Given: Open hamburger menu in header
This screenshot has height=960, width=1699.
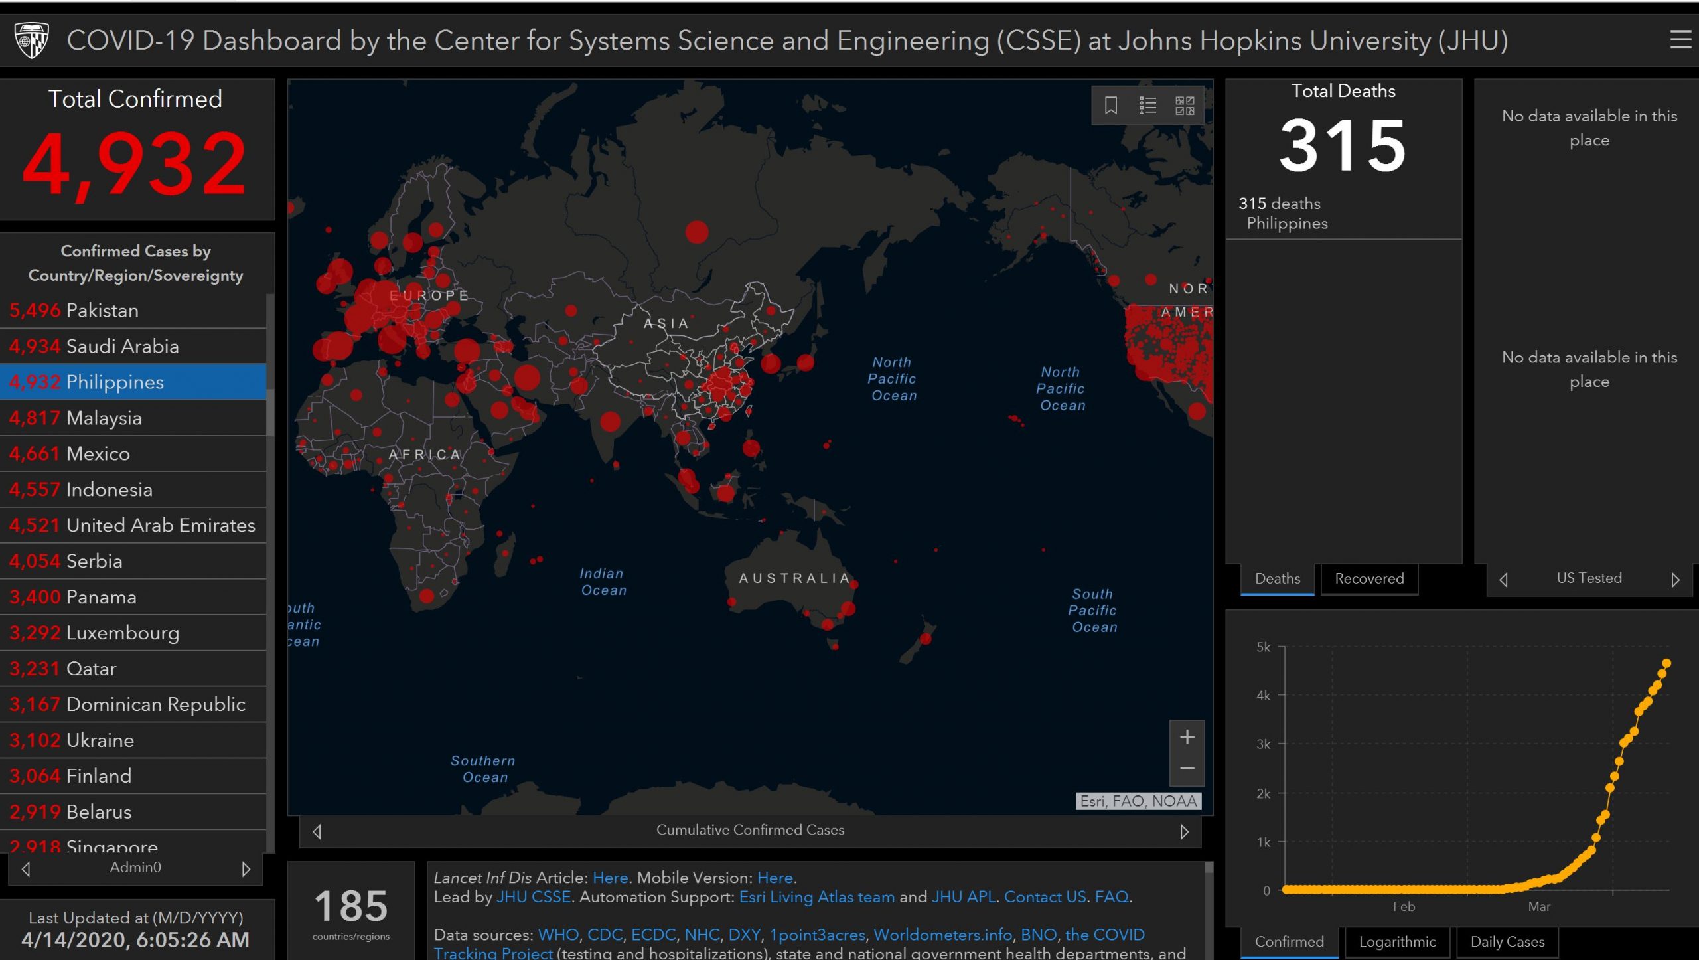Looking at the screenshot, I should point(1680,40).
